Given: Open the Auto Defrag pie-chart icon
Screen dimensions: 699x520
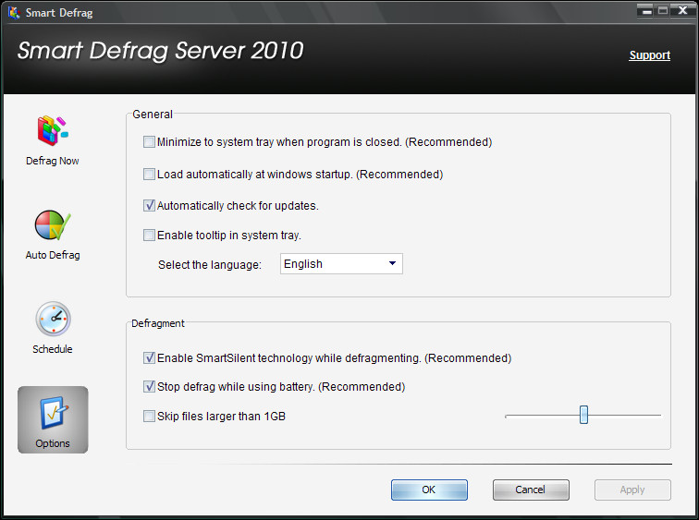Looking at the screenshot, I should coord(53,225).
